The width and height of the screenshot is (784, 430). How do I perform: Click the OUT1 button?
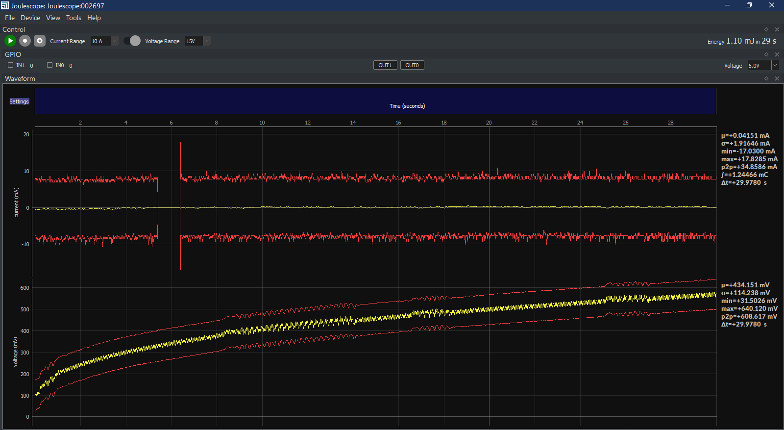coord(385,65)
